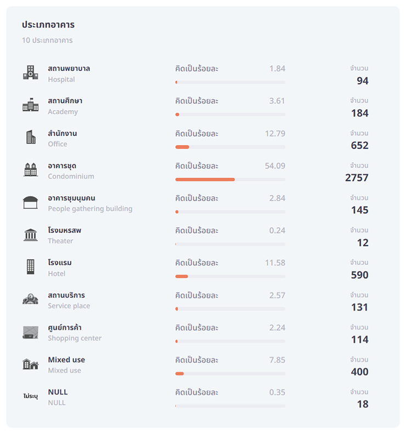Open the สถานพยาบาล Hospital label

point(69,74)
